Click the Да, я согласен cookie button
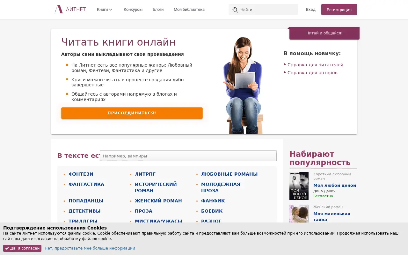Image resolution: width=408 pixels, height=255 pixels. click(x=22, y=248)
